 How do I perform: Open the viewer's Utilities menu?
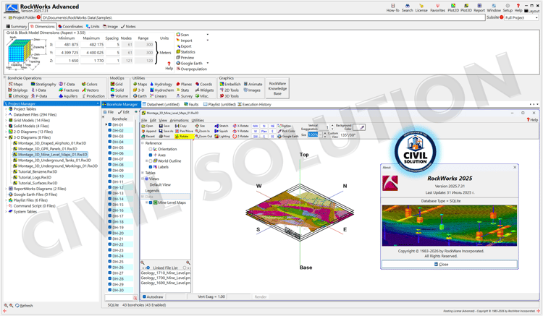point(198,120)
